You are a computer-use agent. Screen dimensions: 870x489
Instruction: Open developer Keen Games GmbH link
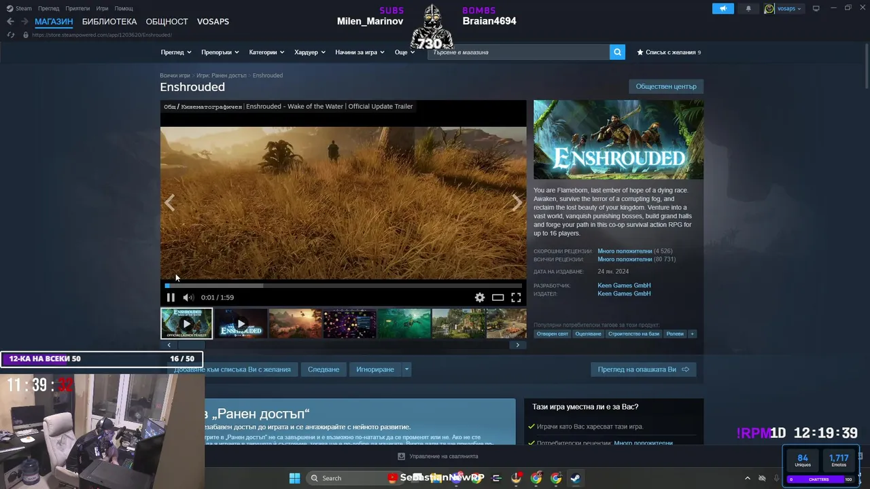pos(624,286)
